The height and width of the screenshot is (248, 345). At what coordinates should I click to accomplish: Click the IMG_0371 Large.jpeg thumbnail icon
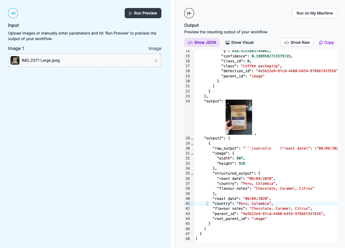[x=15, y=60]
